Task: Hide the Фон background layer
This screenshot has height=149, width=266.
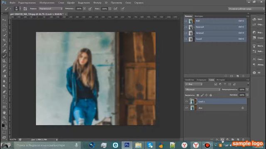Action: pyautogui.click(x=187, y=108)
